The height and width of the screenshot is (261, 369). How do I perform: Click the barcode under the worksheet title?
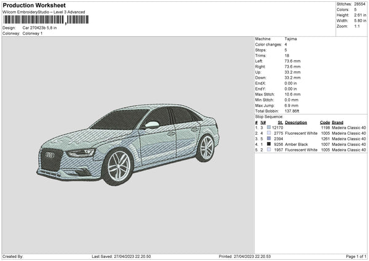click(46, 20)
